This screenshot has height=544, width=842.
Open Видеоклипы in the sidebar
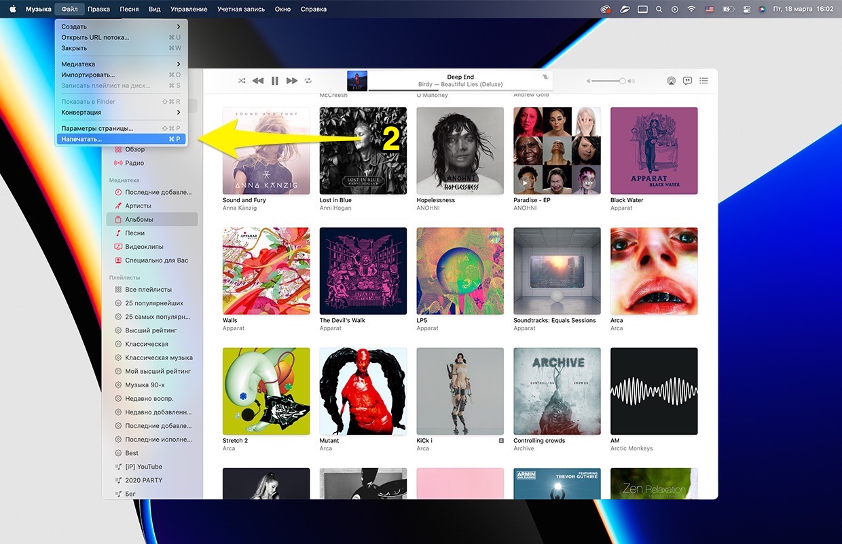(x=151, y=246)
